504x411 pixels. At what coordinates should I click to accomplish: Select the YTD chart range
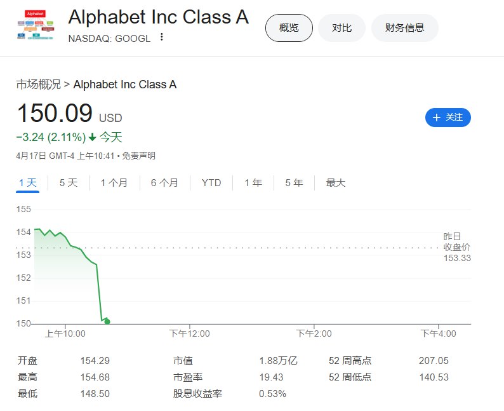(x=211, y=183)
